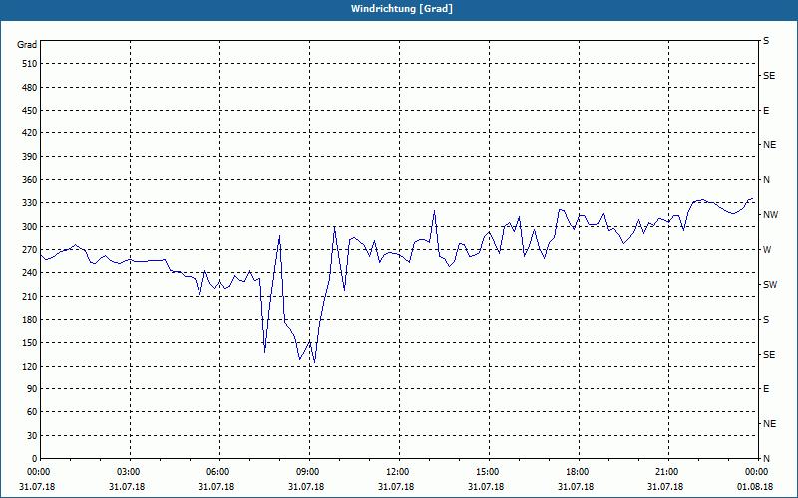Click the Windrichtung [Grad] chart title
Image resolution: width=798 pixels, height=498 pixels.
tap(402, 9)
